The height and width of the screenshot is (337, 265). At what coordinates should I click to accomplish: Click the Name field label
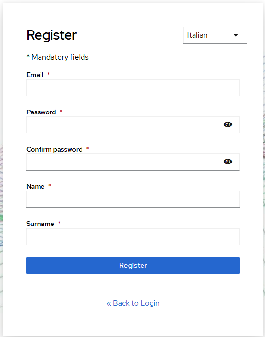click(35, 186)
